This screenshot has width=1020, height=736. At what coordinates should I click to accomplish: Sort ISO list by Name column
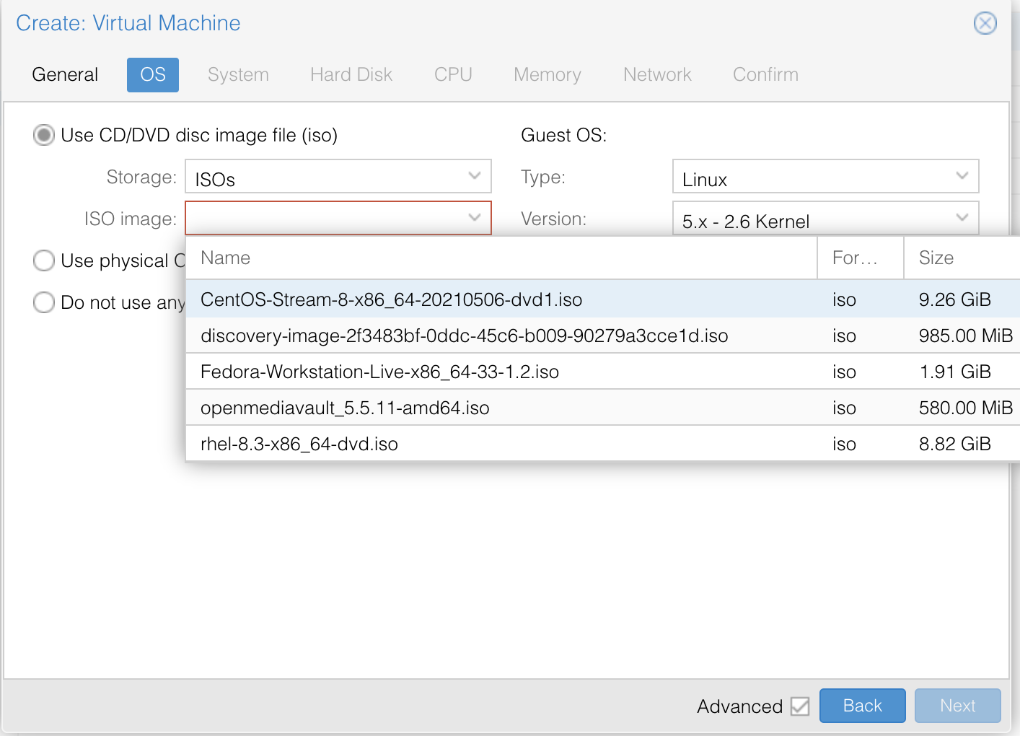[x=501, y=258]
